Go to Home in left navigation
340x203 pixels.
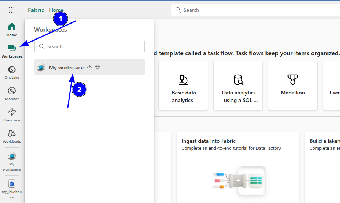[12, 30]
